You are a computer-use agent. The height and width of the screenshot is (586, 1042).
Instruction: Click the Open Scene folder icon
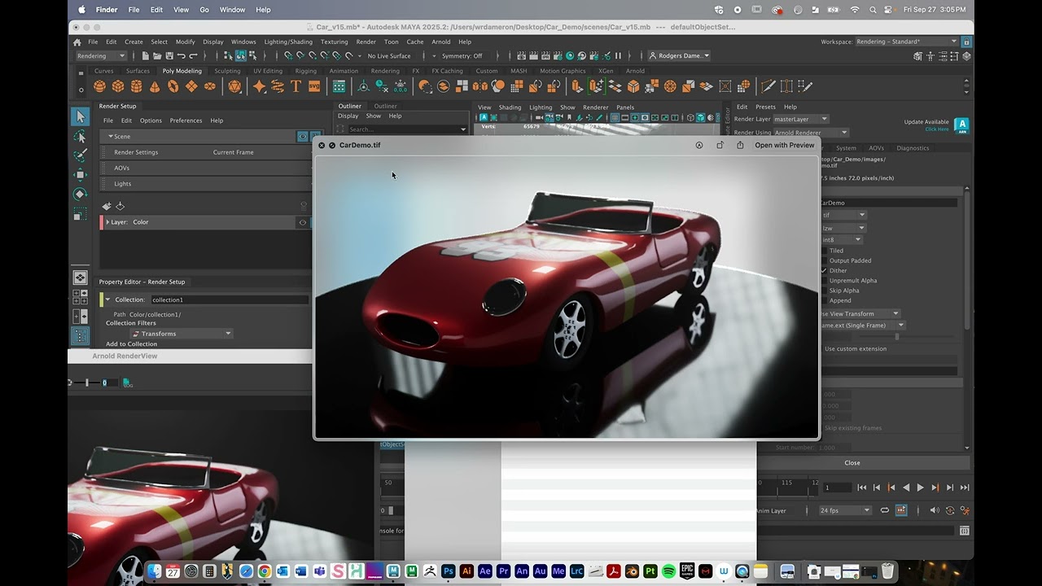point(157,56)
